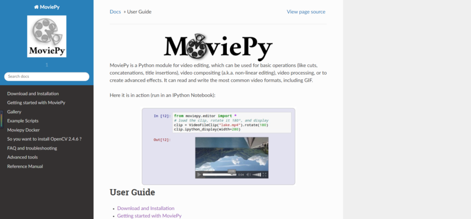Open Advanced tools in the sidebar
Image resolution: width=471 pixels, height=219 pixels.
23,157
